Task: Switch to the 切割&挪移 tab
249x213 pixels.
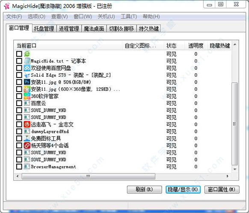Action: coord(122,29)
